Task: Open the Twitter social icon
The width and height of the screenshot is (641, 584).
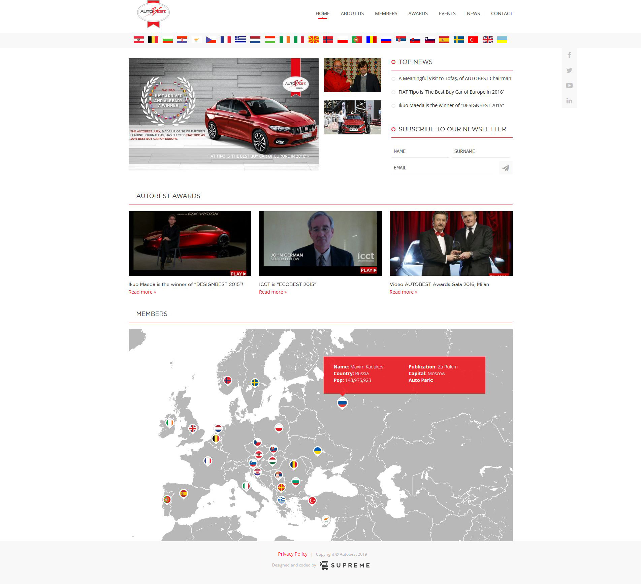Action: click(569, 70)
